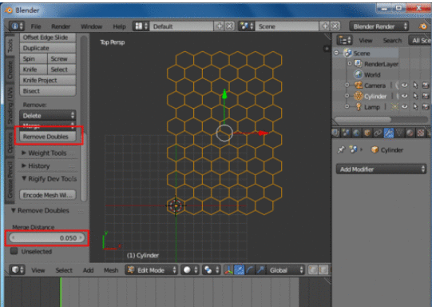Open the screen layout browser icon
Viewport: 432px width, 307px height.
pyautogui.click(x=141, y=26)
